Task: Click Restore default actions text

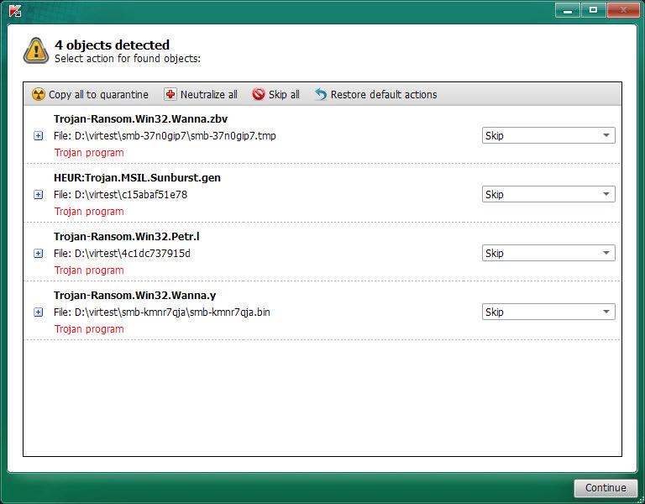Action: tap(384, 95)
